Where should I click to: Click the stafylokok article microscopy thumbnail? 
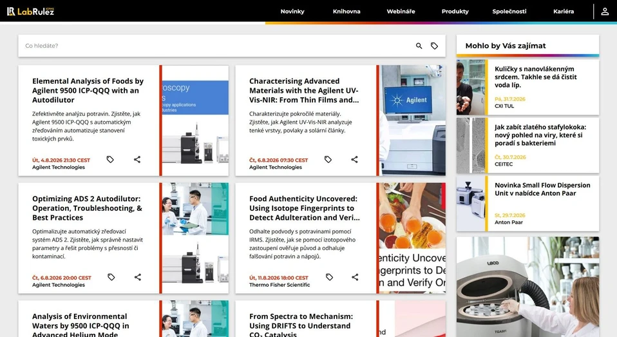pos(471,145)
